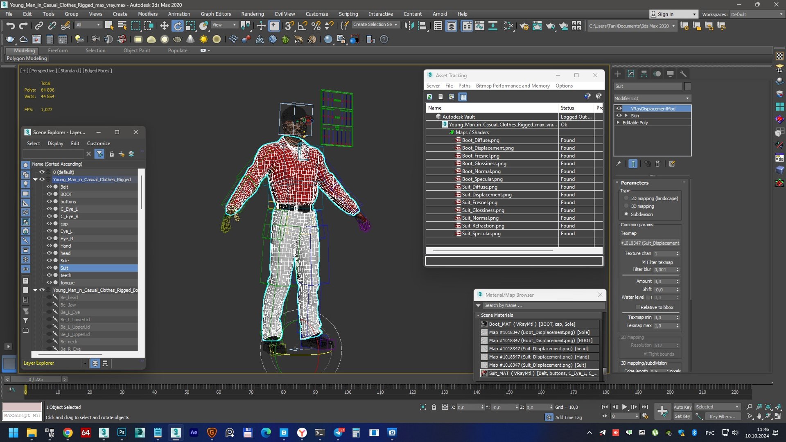Click the Sun light icon
This screenshot has height=442, width=786.
pos(203,39)
